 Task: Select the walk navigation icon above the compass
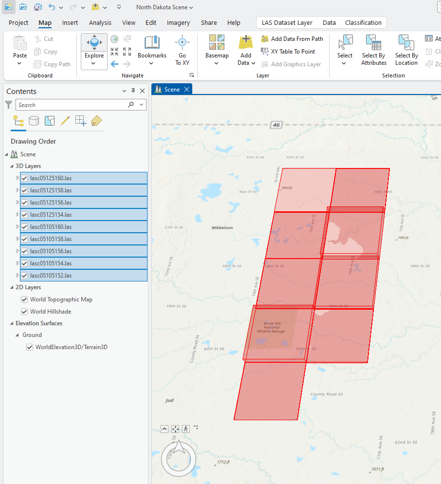pyautogui.click(x=185, y=428)
